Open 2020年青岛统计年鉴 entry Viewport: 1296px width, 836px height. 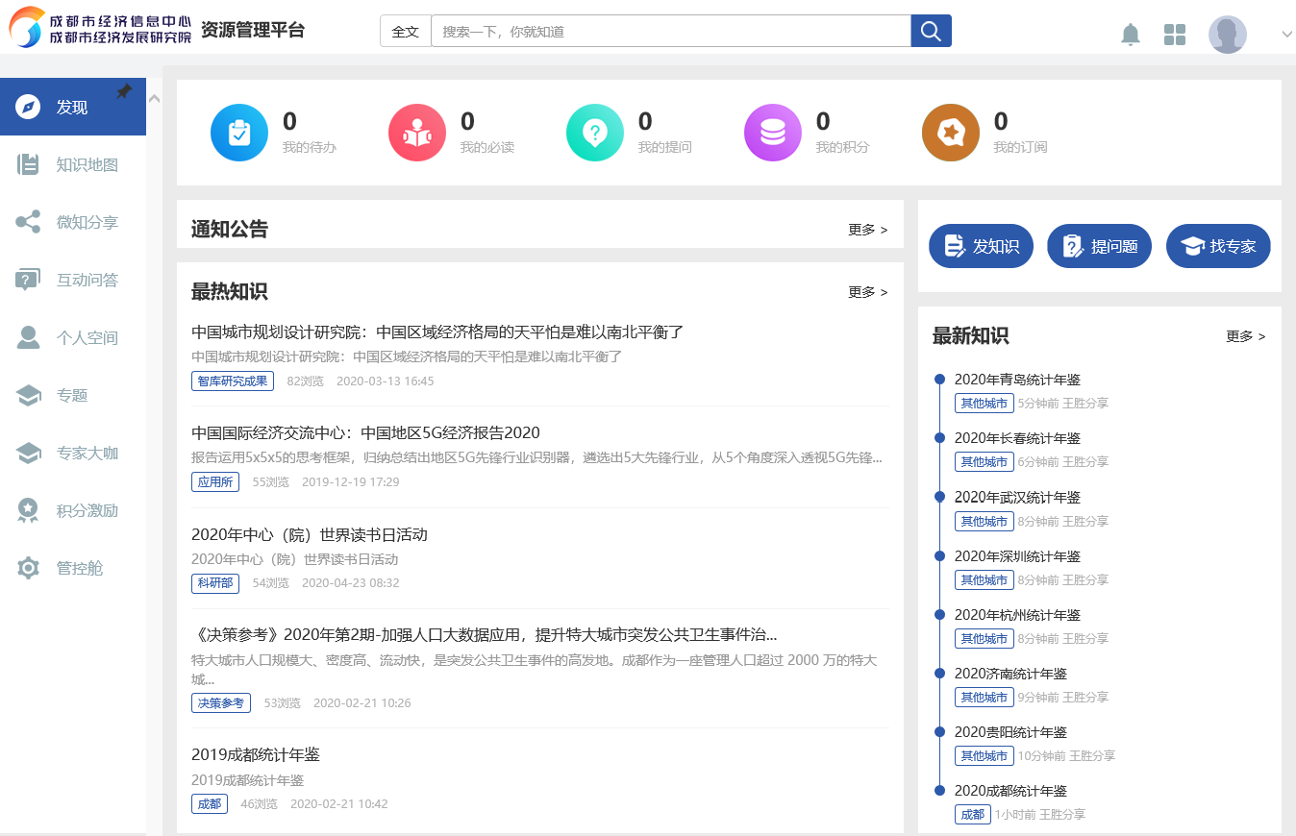1017,380
